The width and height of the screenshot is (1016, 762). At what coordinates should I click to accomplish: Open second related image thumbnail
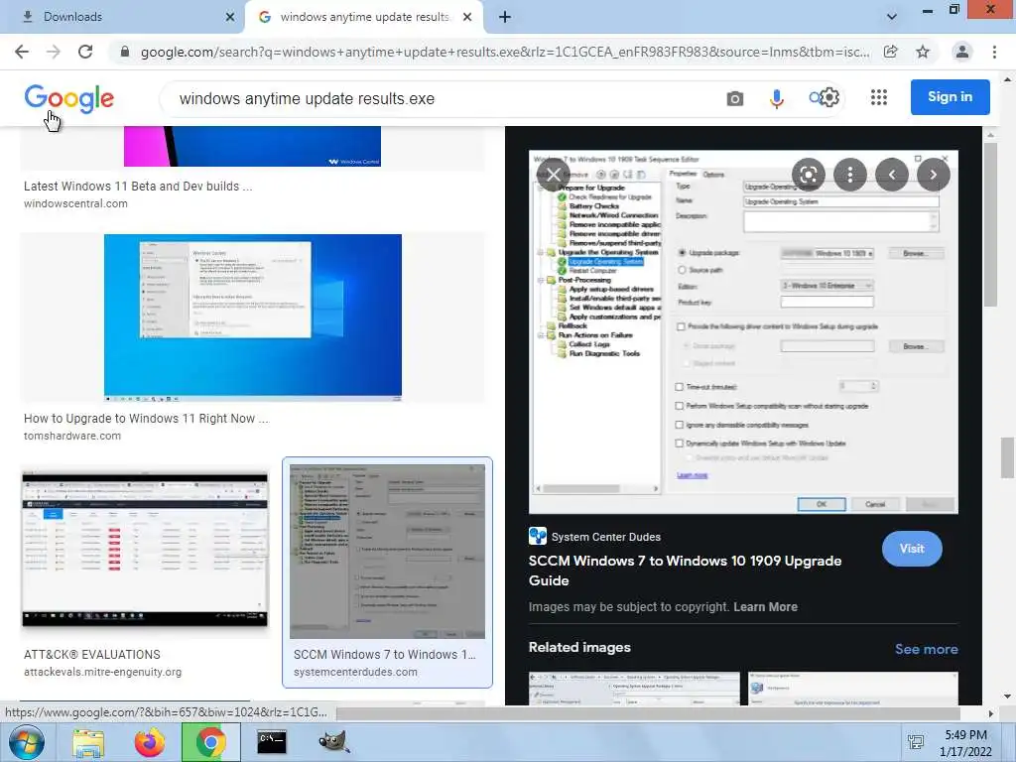[x=852, y=689]
